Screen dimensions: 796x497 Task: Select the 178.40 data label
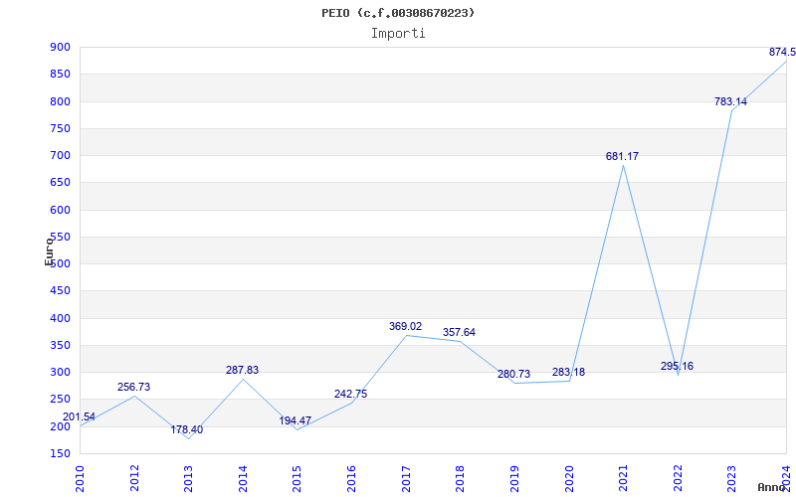pos(187,430)
